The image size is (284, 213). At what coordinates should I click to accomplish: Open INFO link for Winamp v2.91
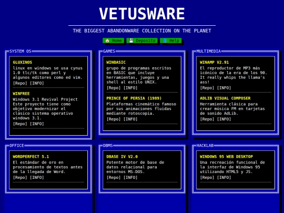tap(224, 88)
